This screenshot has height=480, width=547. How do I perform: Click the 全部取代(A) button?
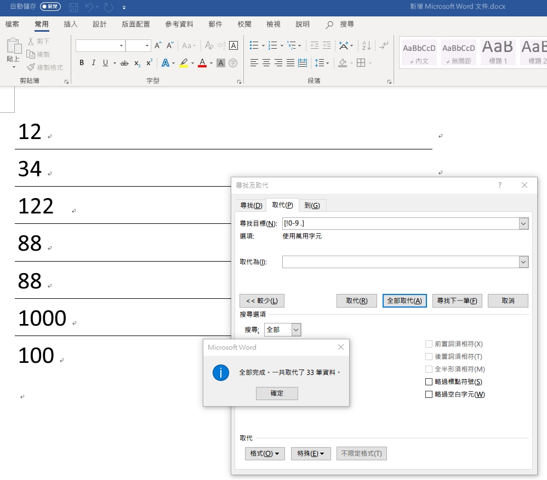coord(404,301)
